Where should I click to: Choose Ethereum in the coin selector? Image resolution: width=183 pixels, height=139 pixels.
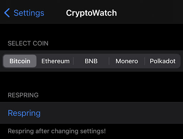(x=55, y=61)
